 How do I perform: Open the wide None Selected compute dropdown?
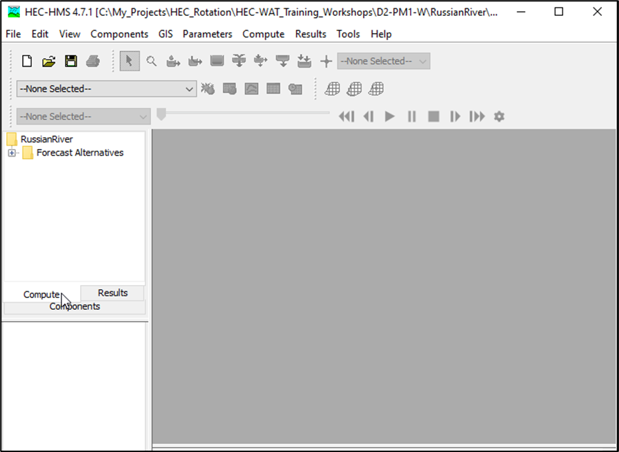tap(107, 89)
